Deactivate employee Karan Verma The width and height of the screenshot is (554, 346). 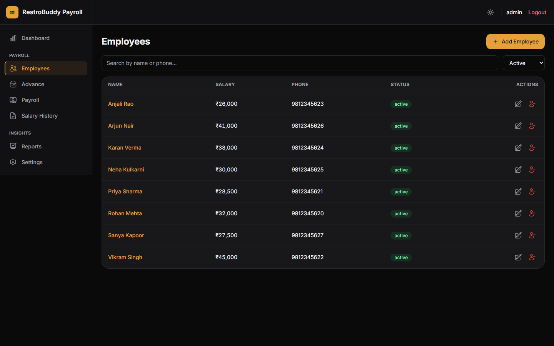532,148
